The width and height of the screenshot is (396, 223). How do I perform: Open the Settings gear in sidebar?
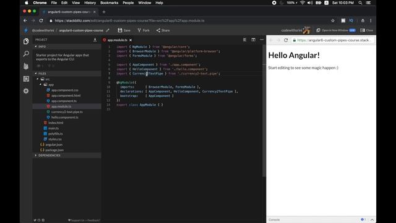tap(26, 91)
